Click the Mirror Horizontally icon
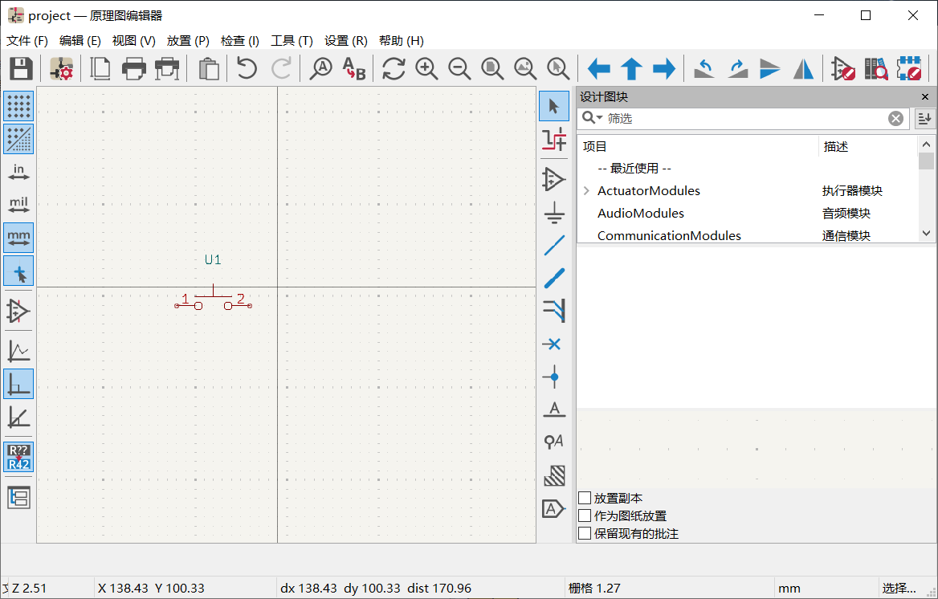Image resolution: width=938 pixels, height=599 pixels. coord(803,69)
